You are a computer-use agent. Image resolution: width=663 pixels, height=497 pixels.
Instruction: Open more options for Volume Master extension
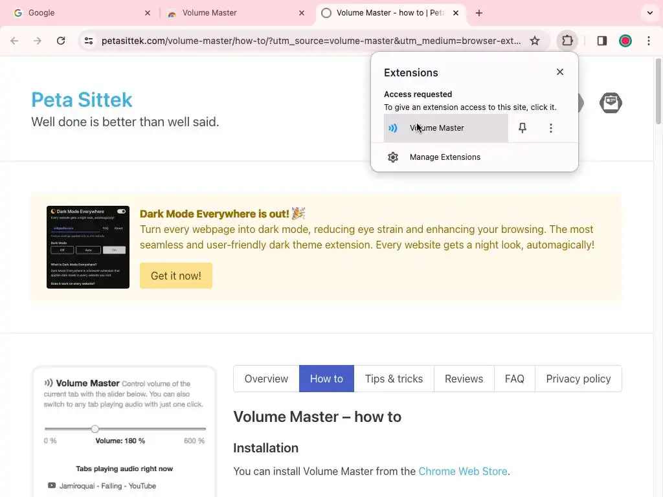click(x=550, y=128)
